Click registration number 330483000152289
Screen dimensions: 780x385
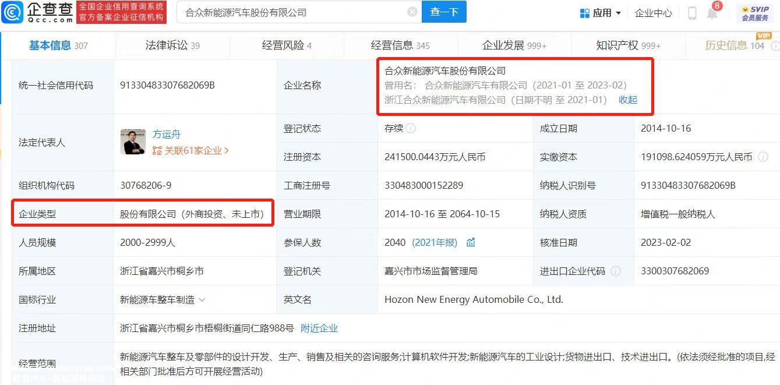point(424,185)
